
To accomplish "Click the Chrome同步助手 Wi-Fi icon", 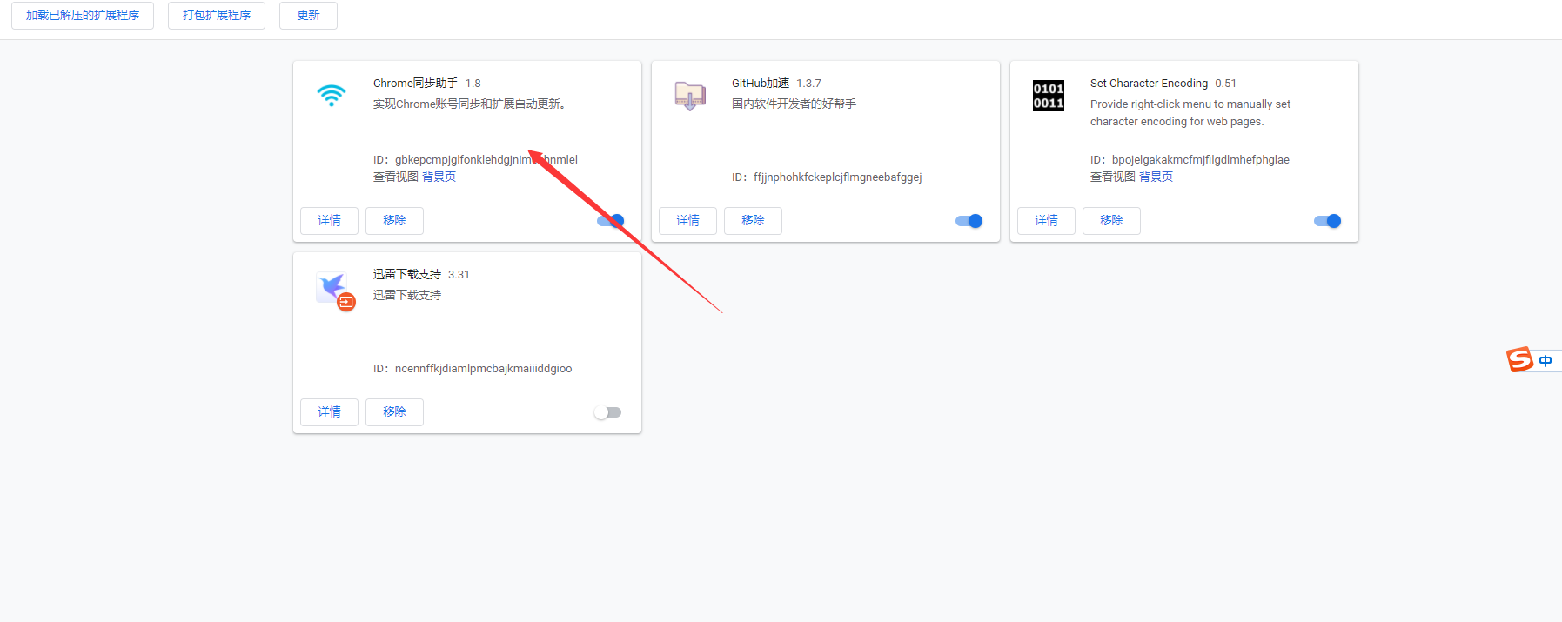I will coord(332,95).
